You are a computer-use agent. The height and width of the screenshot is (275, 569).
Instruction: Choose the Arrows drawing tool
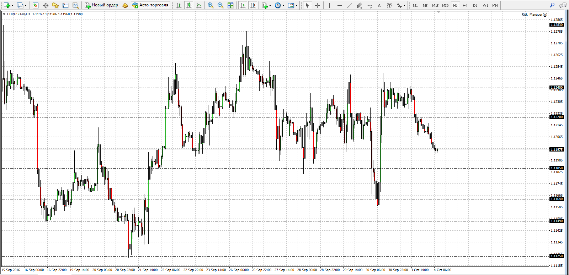tap(399, 5)
